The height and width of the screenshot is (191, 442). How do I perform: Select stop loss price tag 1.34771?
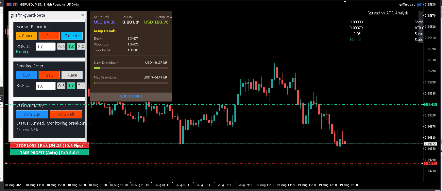(x=430, y=163)
